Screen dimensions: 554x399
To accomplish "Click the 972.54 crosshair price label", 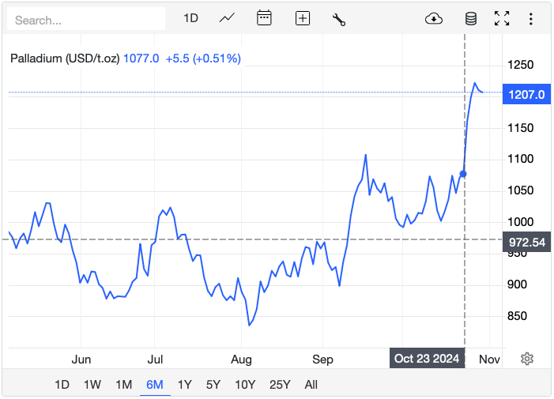I will (x=526, y=242).
